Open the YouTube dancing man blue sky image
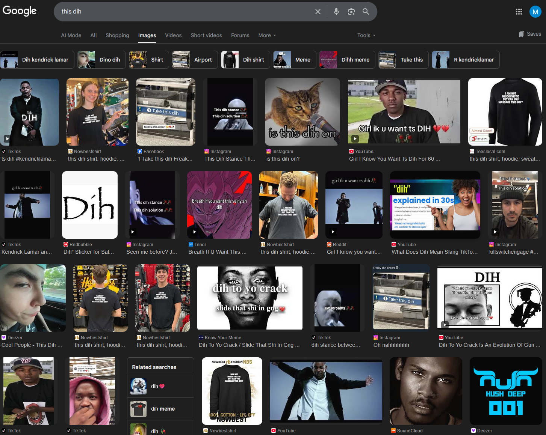 326,391
